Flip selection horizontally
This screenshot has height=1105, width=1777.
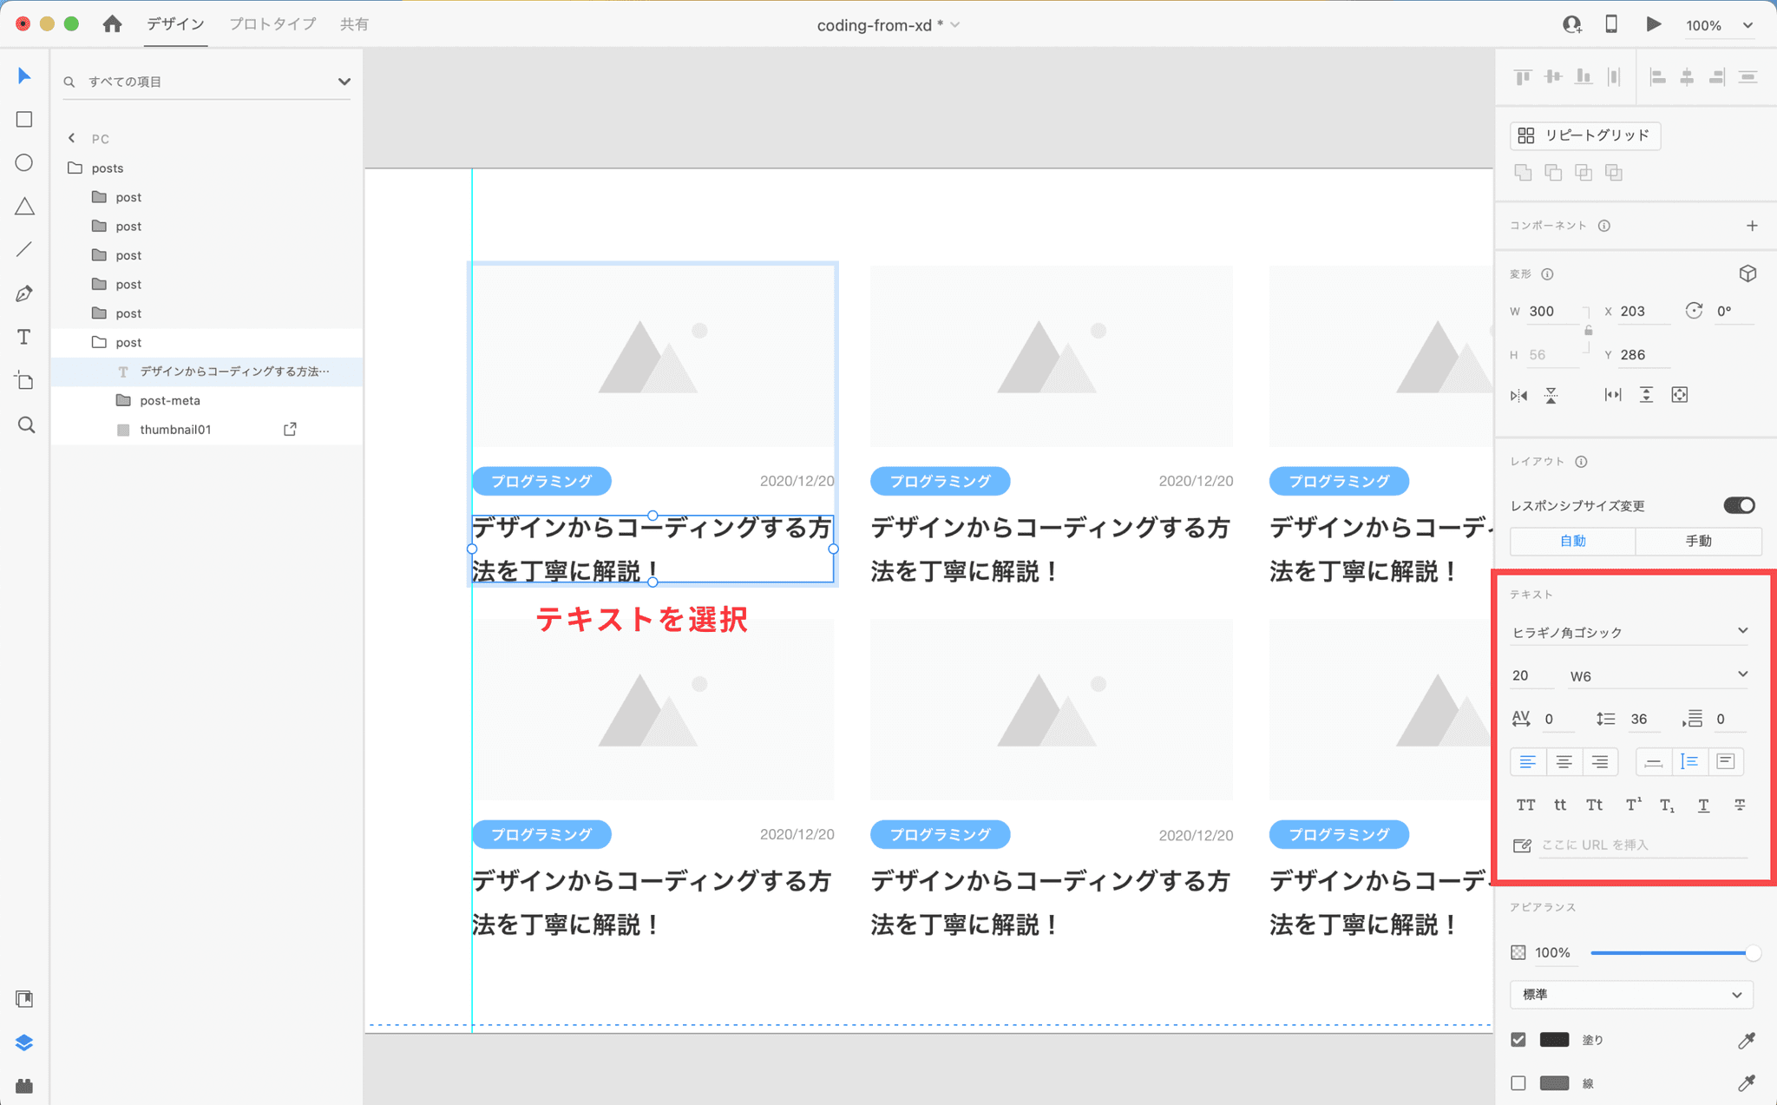click(x=1518, y=396)
